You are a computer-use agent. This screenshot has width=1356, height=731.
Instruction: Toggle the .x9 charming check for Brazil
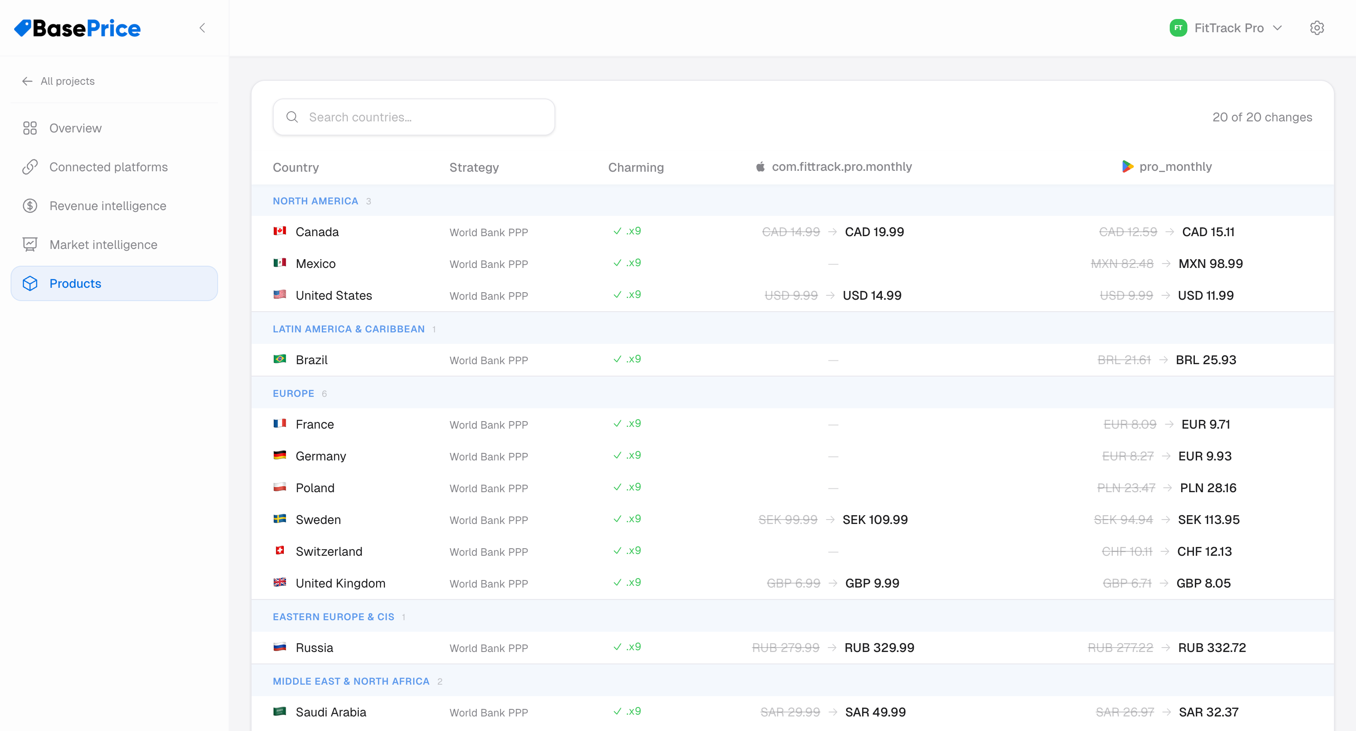point(627,359)
